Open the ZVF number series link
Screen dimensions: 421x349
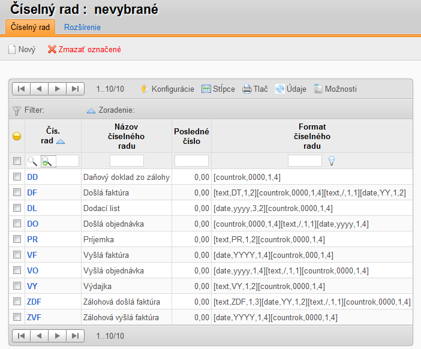pos(34,317)
